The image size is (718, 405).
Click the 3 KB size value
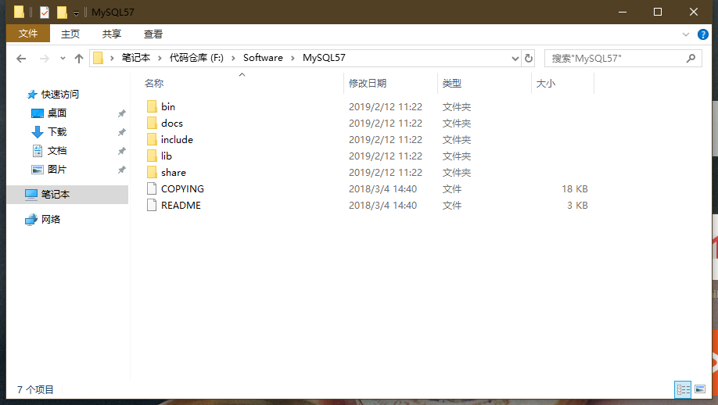(577, 206)
